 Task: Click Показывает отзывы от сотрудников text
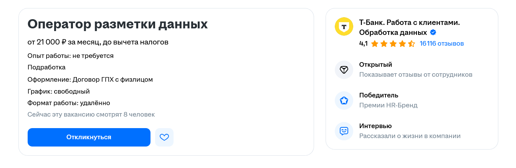[415, 74]
